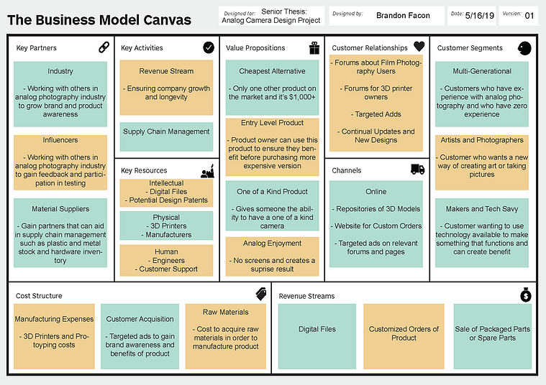Click the Value Propositions heading
546x385 pixels.
pyautogui.click(x=255, y=48)
